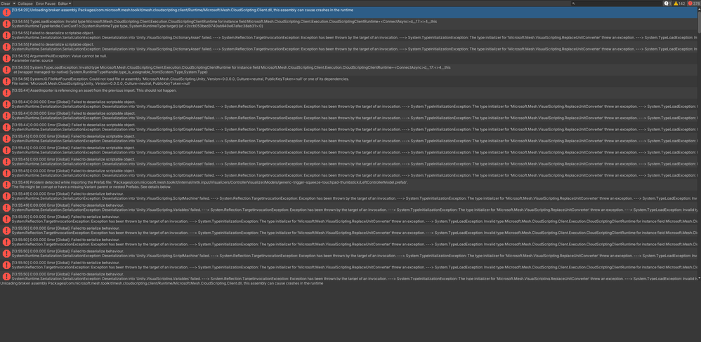The height and width of the screenshot is (342, 701).
Task: Toggle Error Pause in console toolbar
Action: click(x=46, y=3)
